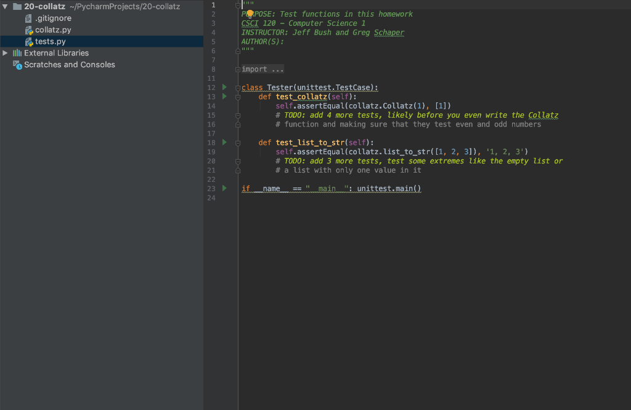Collapse the 20-collatz project folder
The height and width of the screenshot is (410, 631).
tap(5, 6)
